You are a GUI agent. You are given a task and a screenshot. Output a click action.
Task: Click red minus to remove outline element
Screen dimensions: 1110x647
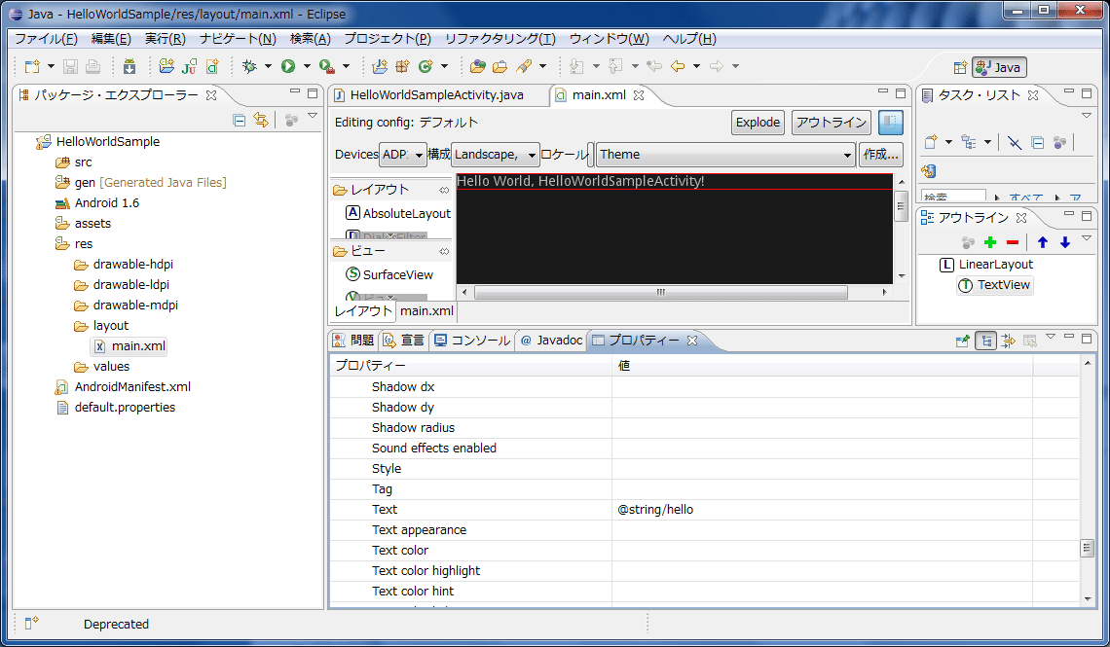click(x=1013, y=242)
